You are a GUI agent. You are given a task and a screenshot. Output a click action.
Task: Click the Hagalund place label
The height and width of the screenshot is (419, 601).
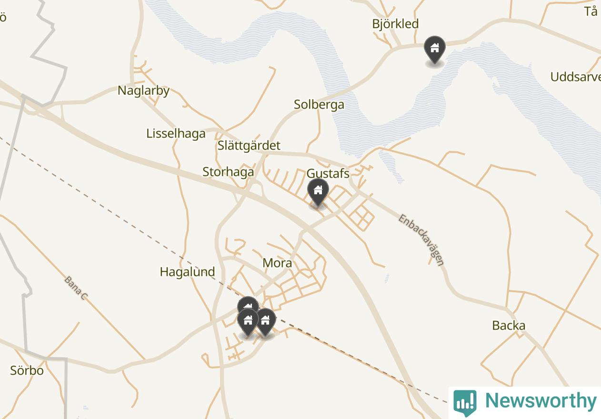point(187,272)
